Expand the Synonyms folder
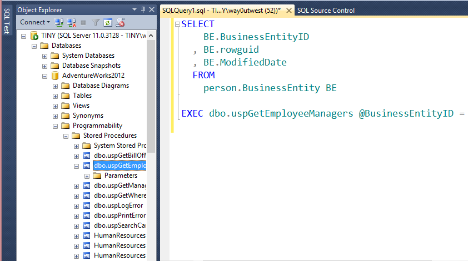The height and width of the screenshot is (261, 468). click(55, 116)
